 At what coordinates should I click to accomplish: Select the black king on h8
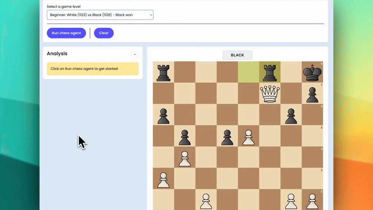(x=312, y=72)
